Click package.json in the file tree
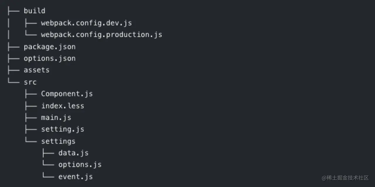The width and height of the screenshot is (375, 187). point(50,47)
